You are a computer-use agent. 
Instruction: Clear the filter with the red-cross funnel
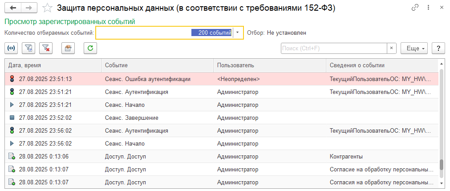tap(46, 48)
